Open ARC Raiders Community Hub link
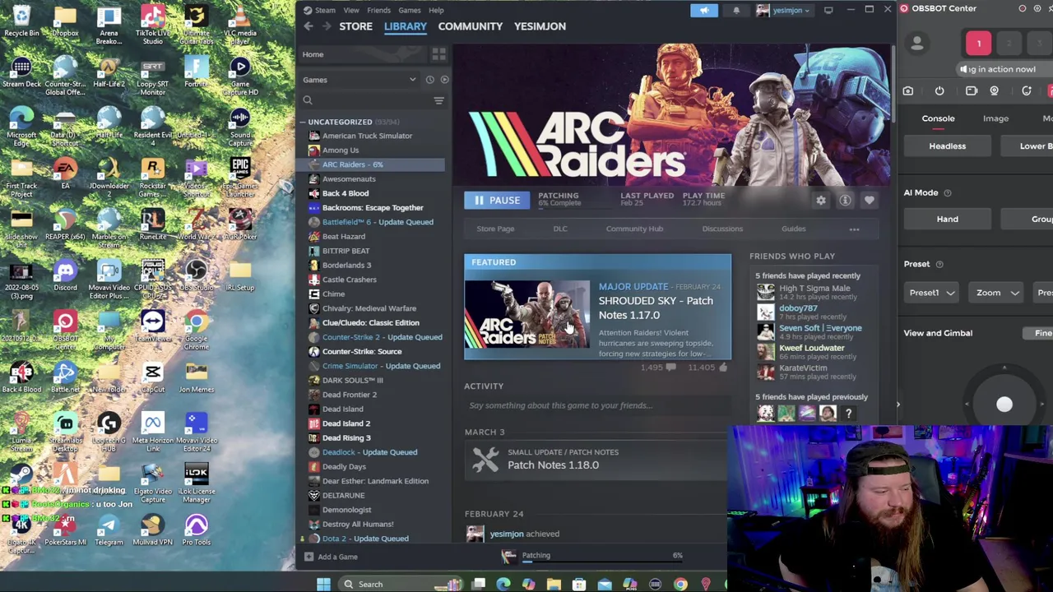 [634, 229]
